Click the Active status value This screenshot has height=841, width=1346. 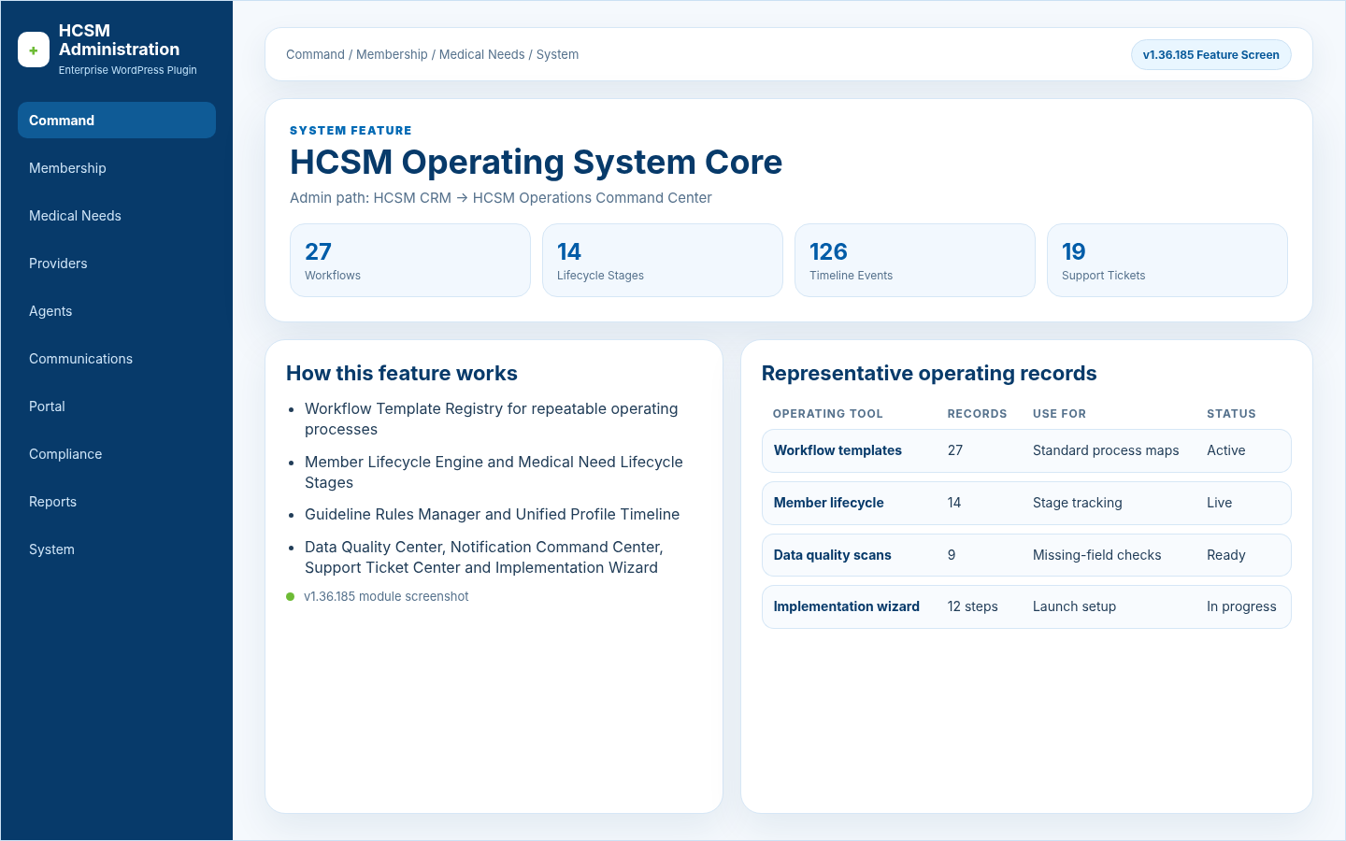1225,450
